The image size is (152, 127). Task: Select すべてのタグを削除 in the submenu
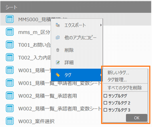[125, 88]
